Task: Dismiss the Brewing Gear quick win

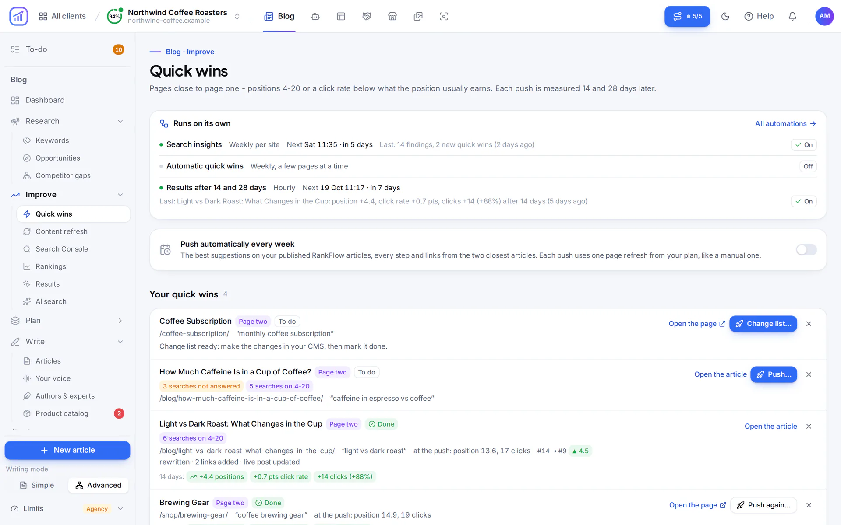Action: (x=809, y=505)
